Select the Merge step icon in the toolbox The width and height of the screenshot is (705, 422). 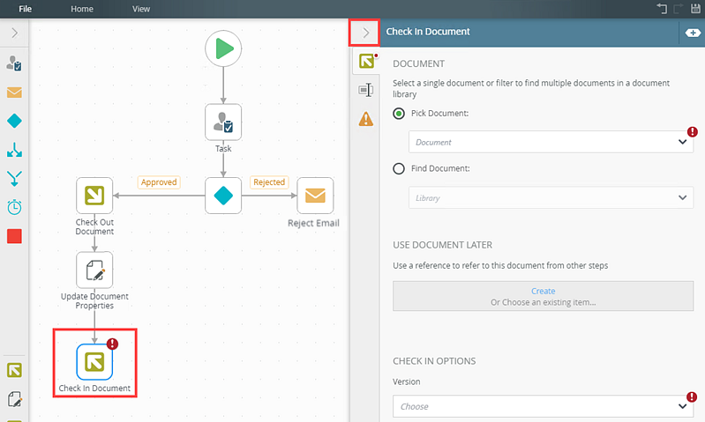(14, 178)
